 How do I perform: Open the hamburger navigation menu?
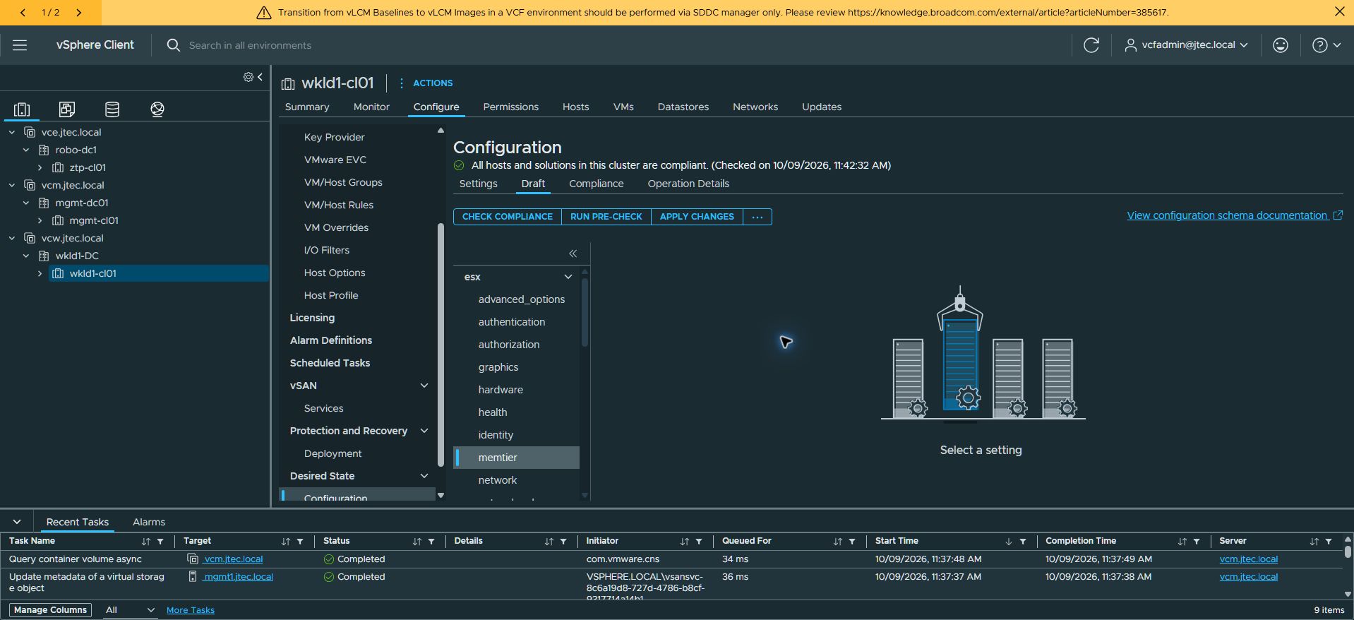coord(20,45)
